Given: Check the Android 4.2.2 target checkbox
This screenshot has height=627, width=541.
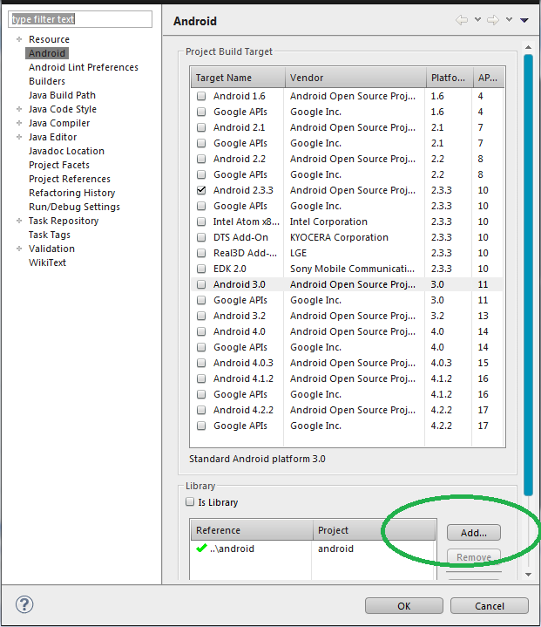Looking at the screenshot, I should point(201,410).
